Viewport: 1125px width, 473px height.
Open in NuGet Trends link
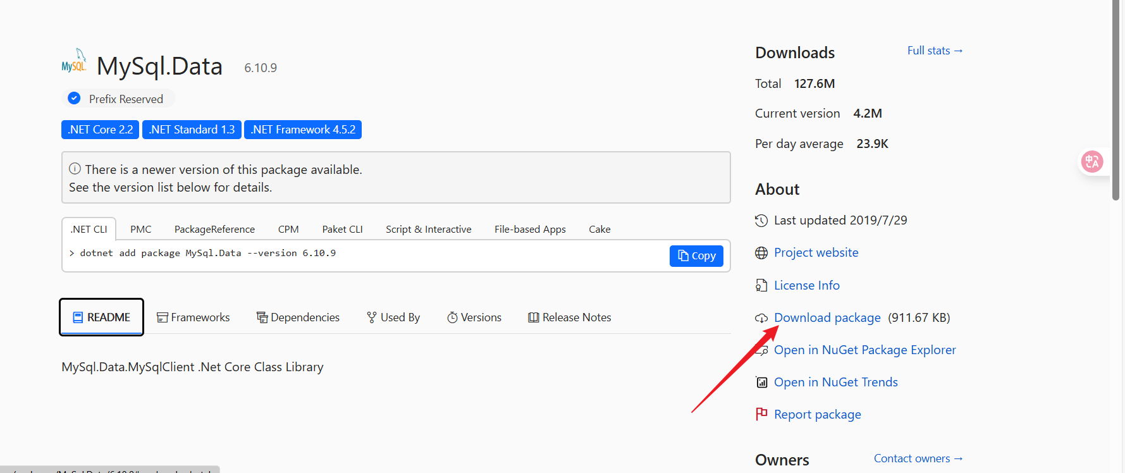point(835,382)
